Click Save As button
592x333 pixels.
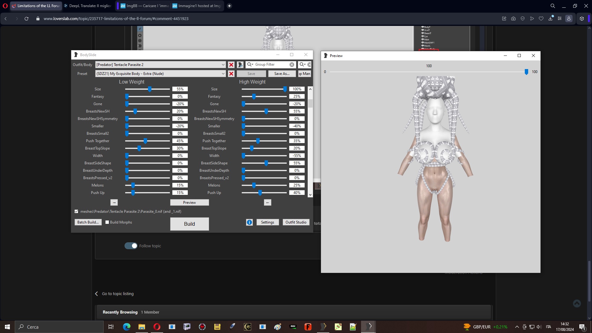click(282, 74)
